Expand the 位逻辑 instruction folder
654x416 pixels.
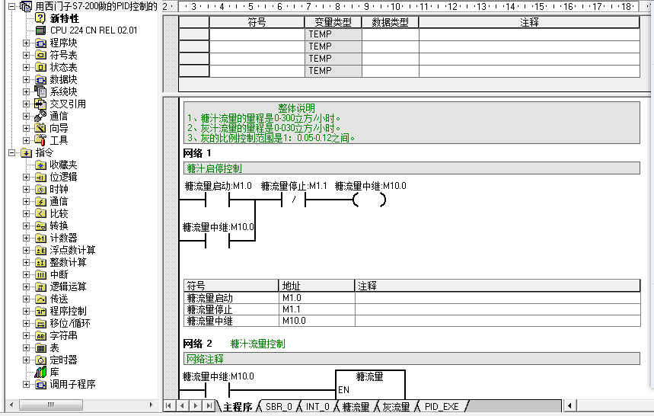point(27,177)
